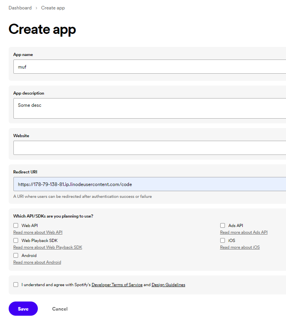This screenshot has height=322, width=286.
Task: Open Read more about iOS link
Action: pyautogui.click(x=240, y=247)
